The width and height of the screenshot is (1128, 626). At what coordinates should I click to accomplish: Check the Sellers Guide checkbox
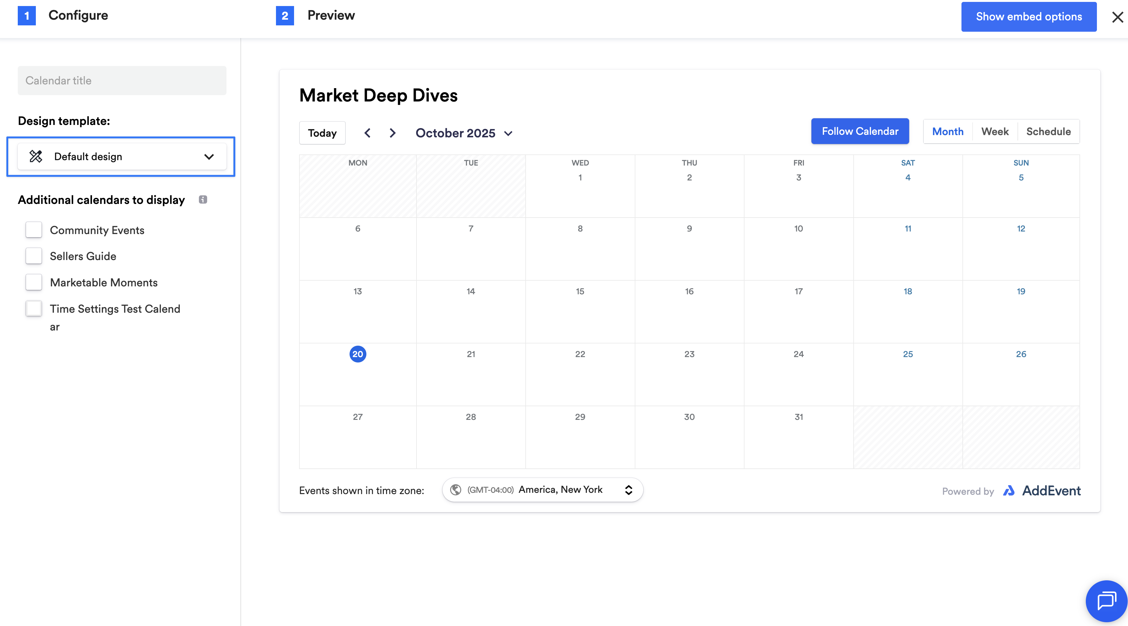[x=34, y=256]
